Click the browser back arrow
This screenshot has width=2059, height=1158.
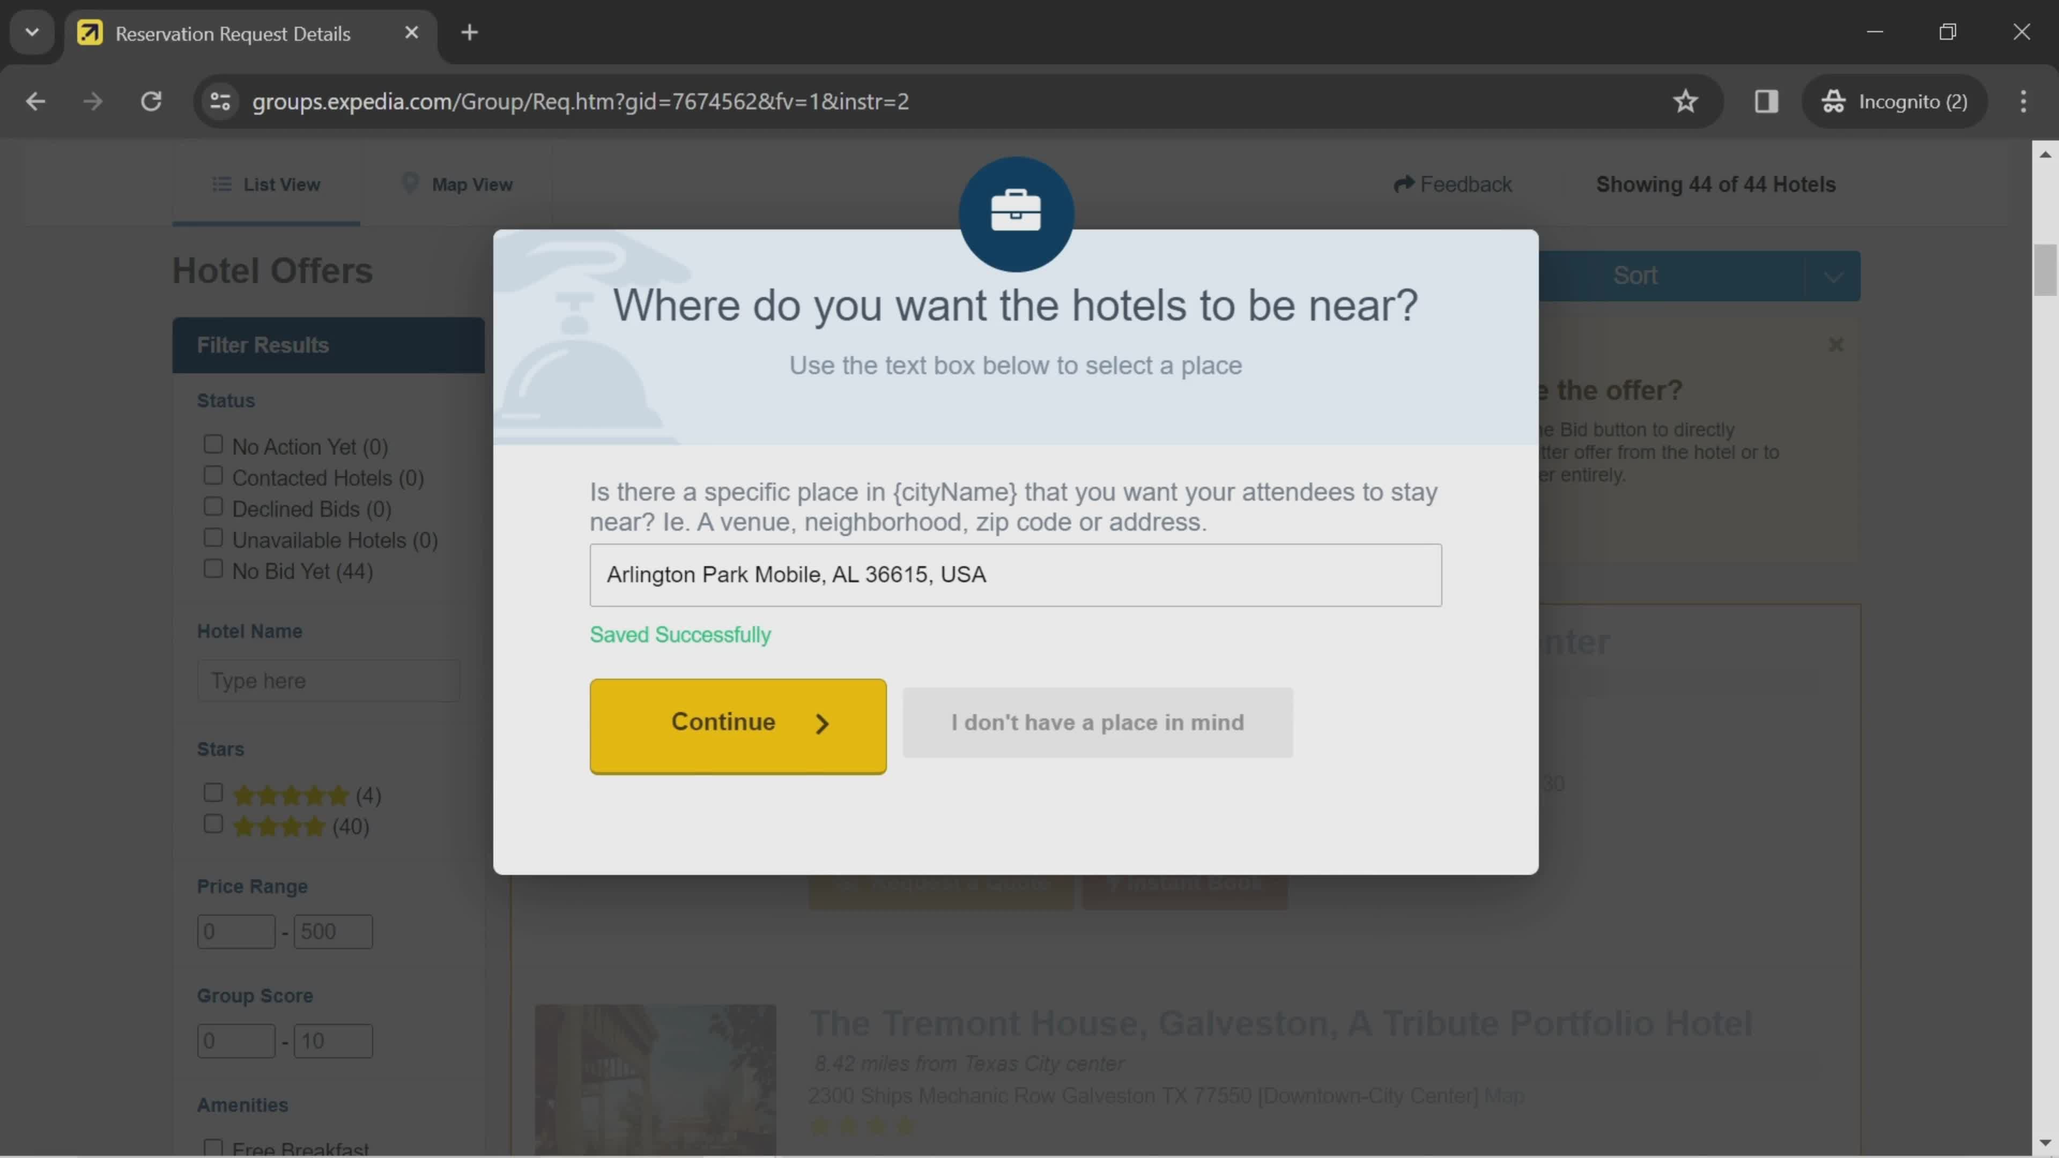(x=35, y=101)
